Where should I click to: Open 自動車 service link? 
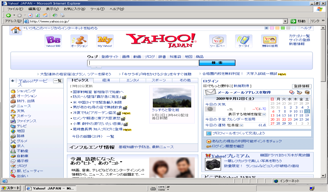pos(23,156)
